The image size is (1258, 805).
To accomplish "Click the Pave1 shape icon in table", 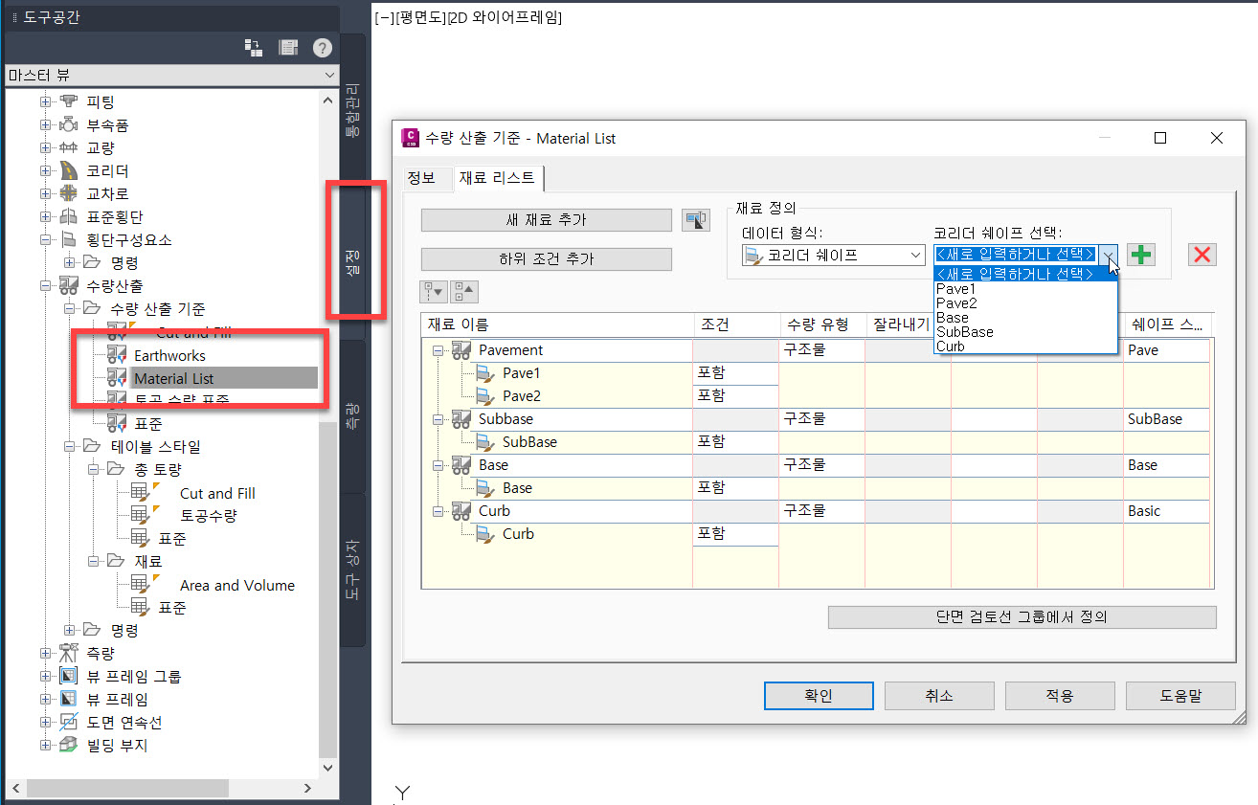I will tap(485, 372).
